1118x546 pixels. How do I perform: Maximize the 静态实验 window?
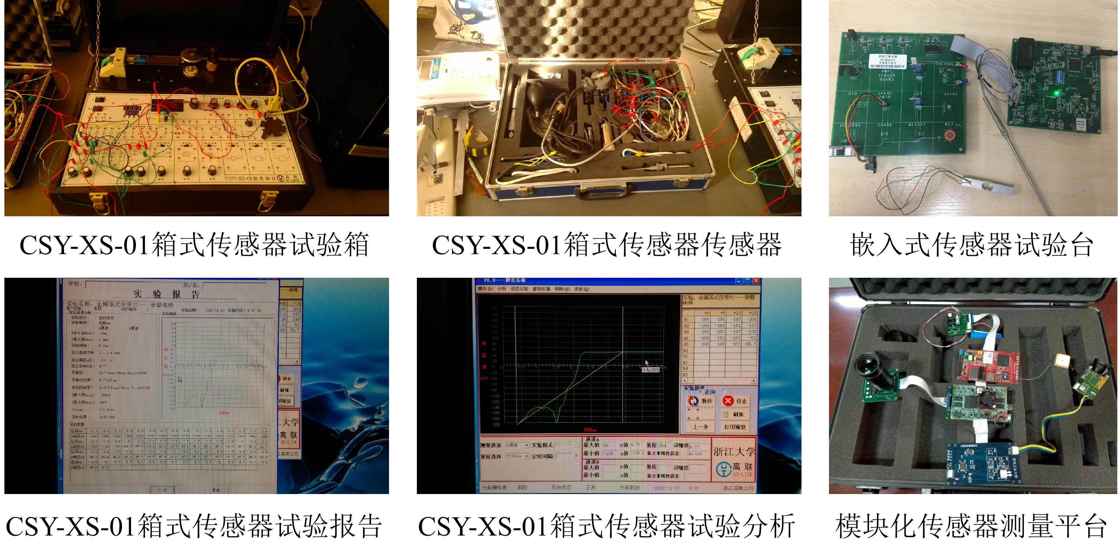click(x=747, y=281)
